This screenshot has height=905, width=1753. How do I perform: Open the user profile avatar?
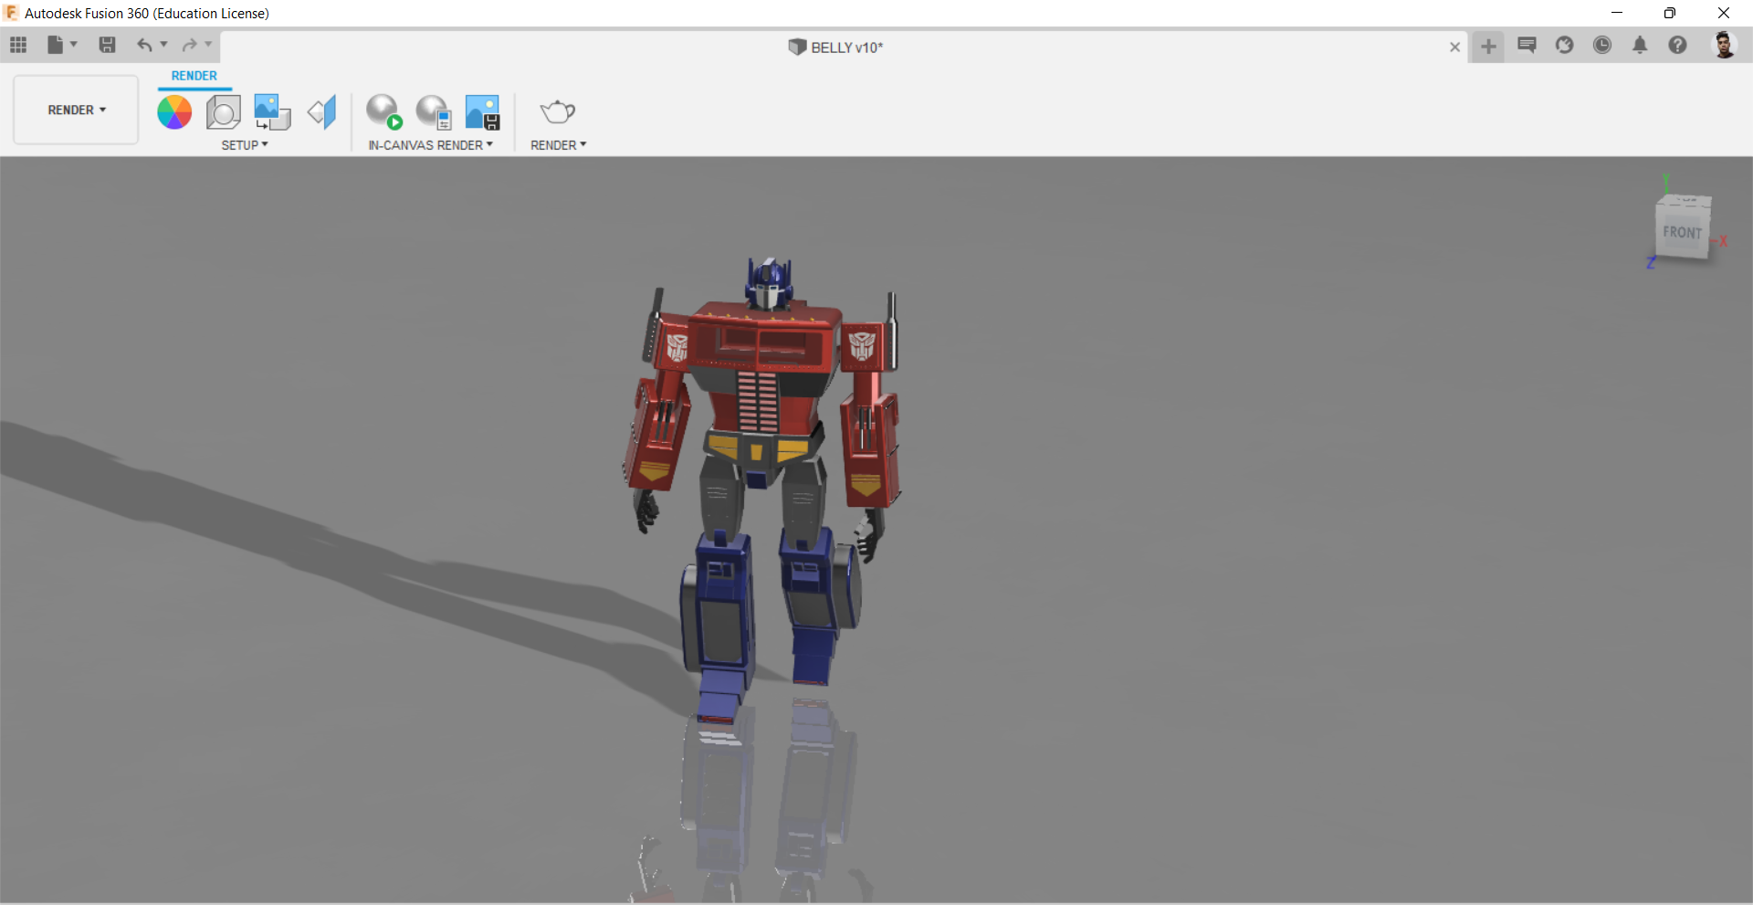tap(1724, 45)
